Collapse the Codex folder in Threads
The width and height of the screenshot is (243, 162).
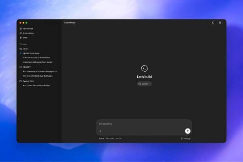24,49
